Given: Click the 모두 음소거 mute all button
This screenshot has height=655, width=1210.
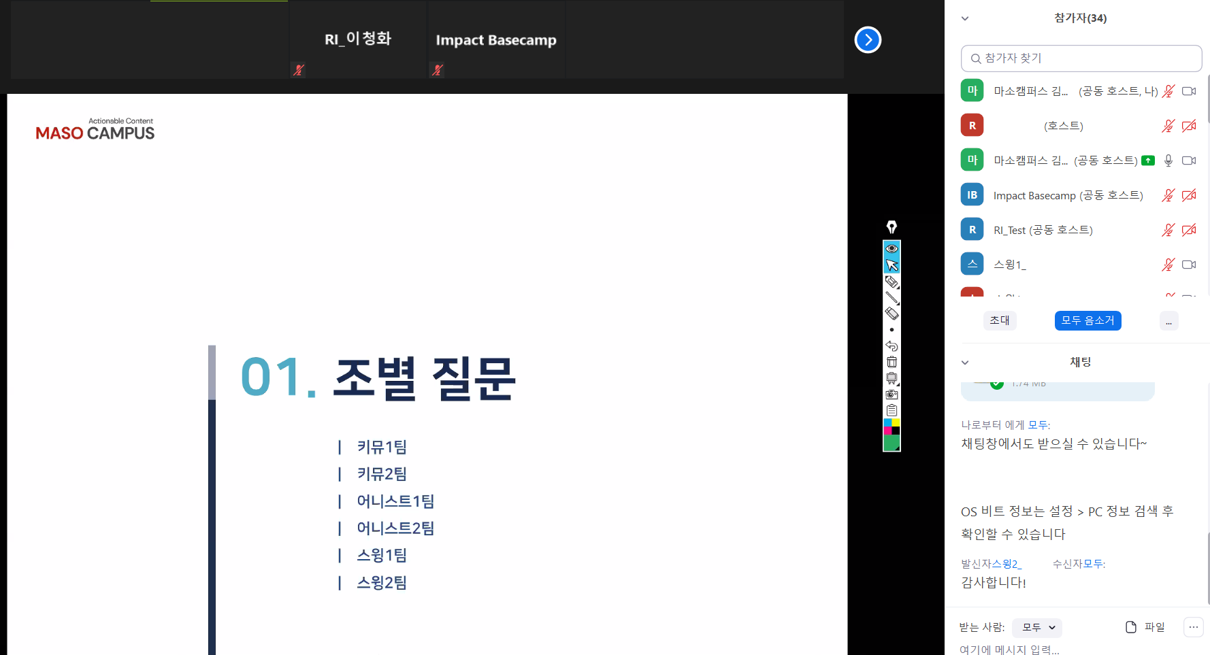Looking at the screenshot, I should click(x=1088, y=320).
